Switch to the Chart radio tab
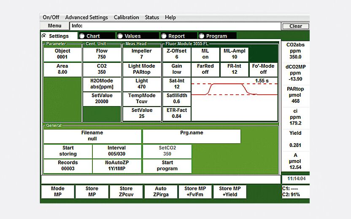Image resolution: width=351 pixels, height=219 pixels. click(97, 36)
